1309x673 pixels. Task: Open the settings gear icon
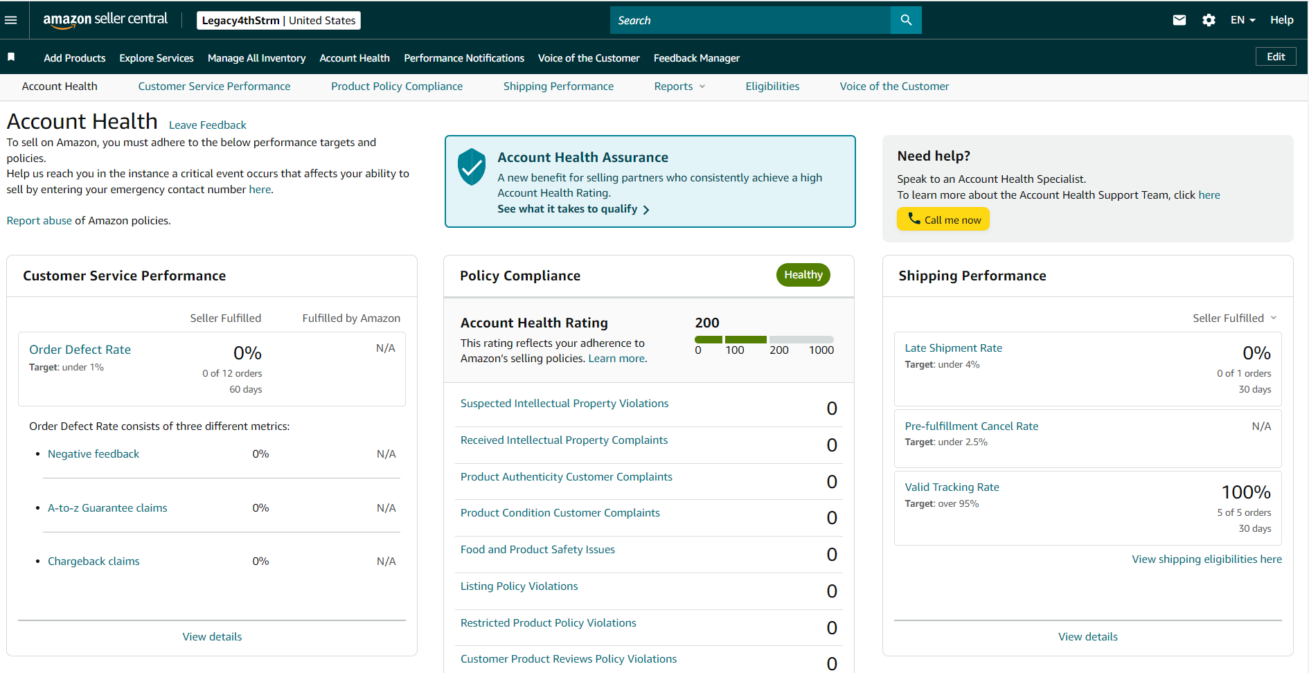(x=1209, y=20)
